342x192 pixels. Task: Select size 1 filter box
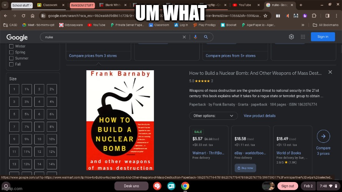(14, 89)
